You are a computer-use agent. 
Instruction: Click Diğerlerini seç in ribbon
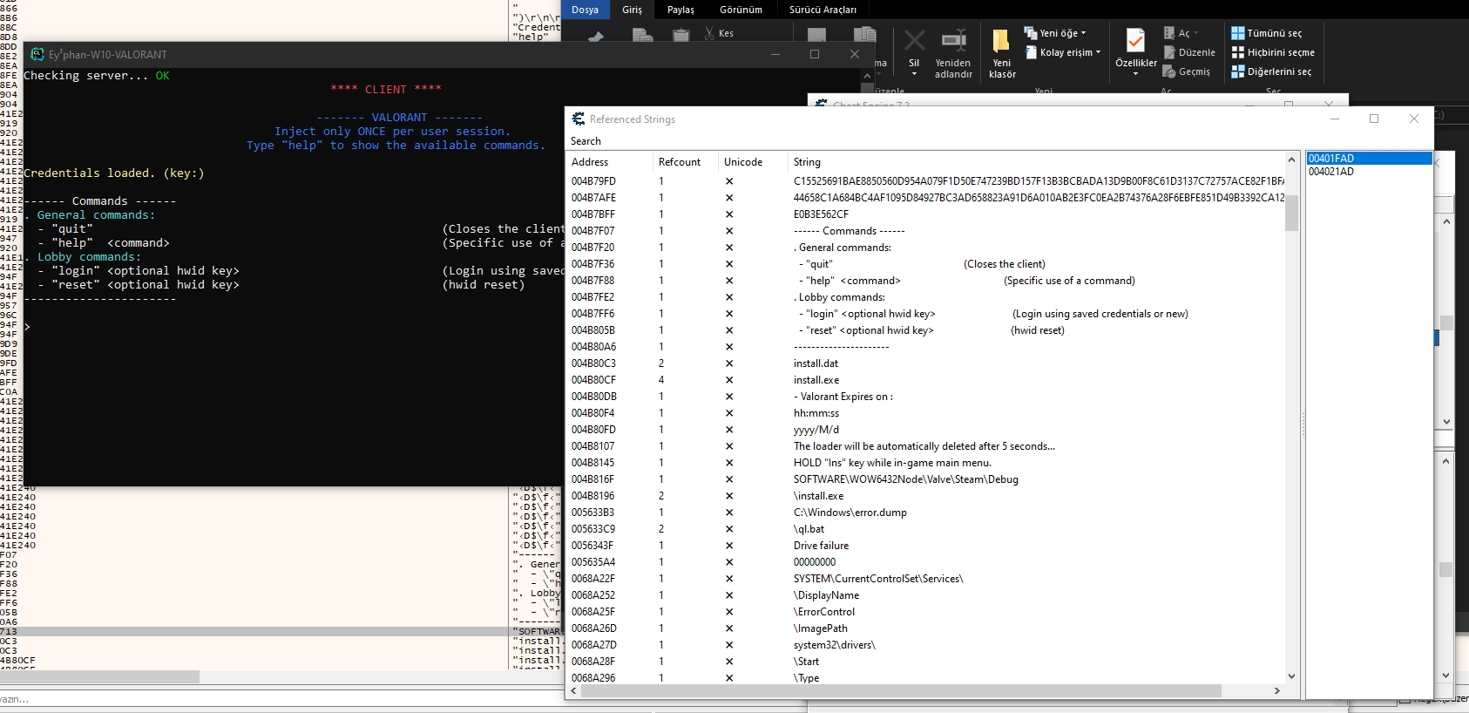1271,71
